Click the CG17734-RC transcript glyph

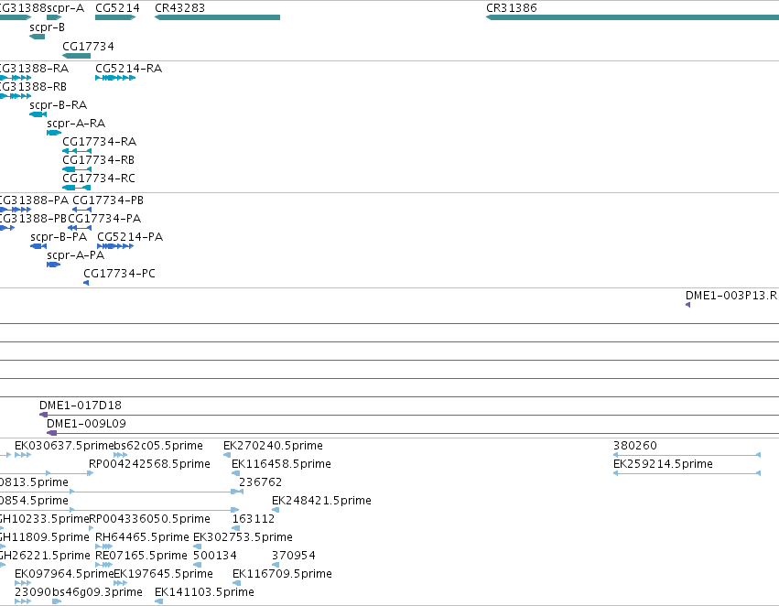[77, 188]
